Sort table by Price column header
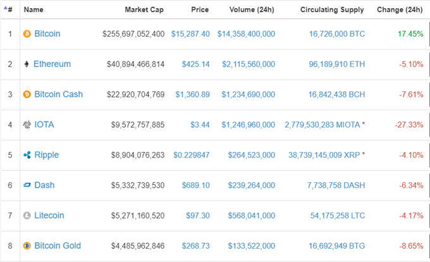 tap(200, 9)
